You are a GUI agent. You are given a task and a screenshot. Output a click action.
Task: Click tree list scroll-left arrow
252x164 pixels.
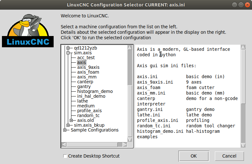point(64,145)
